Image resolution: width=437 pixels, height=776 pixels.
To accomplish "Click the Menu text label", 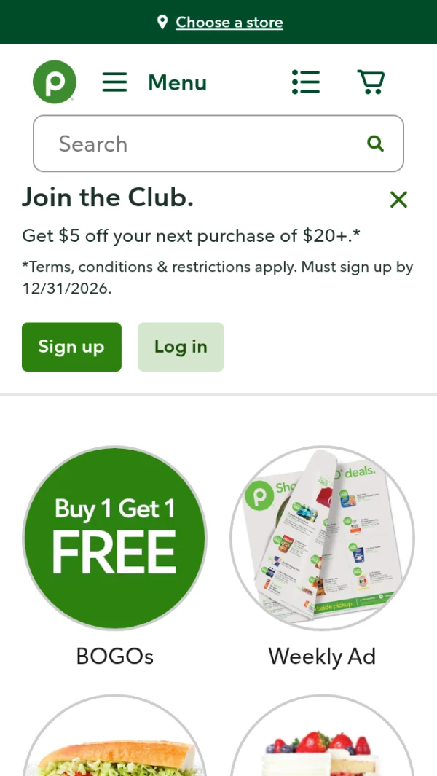I will (177, 82).
